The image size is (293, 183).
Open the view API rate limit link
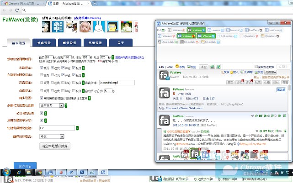tap(130, 58)
